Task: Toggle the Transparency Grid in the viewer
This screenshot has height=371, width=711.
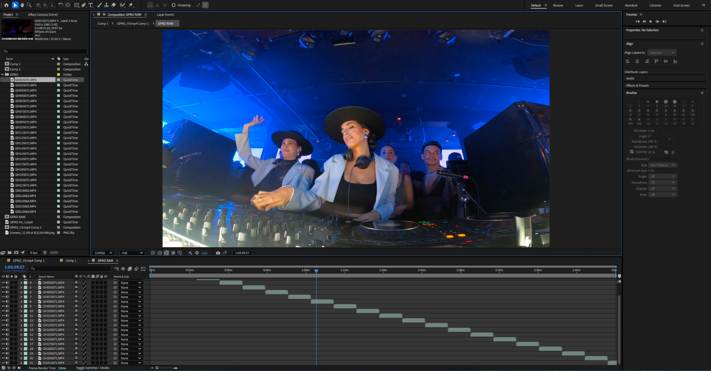Action: (160, 253)
